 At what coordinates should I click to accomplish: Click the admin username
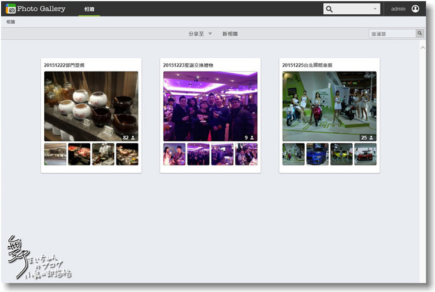pyautogui.click(x=398, y=9)
